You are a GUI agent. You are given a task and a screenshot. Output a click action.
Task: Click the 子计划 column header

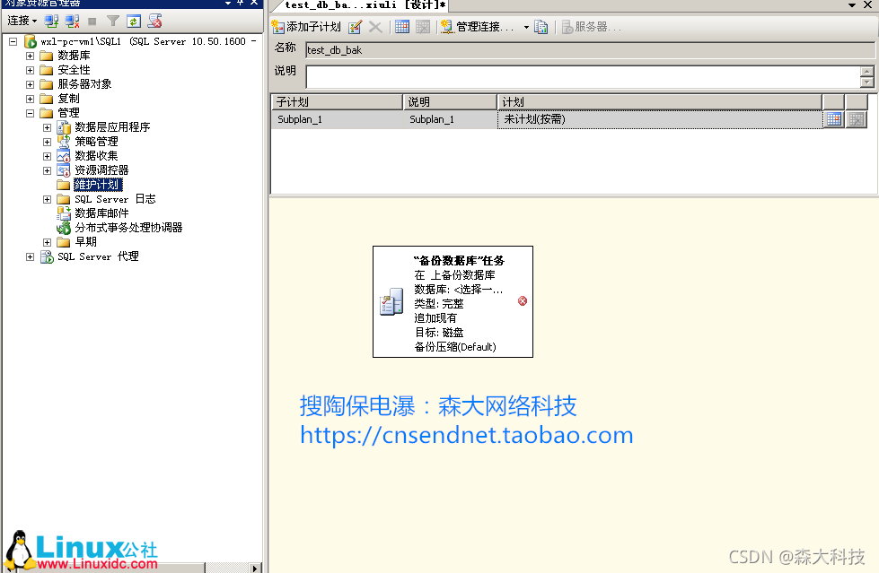(337, 102)
